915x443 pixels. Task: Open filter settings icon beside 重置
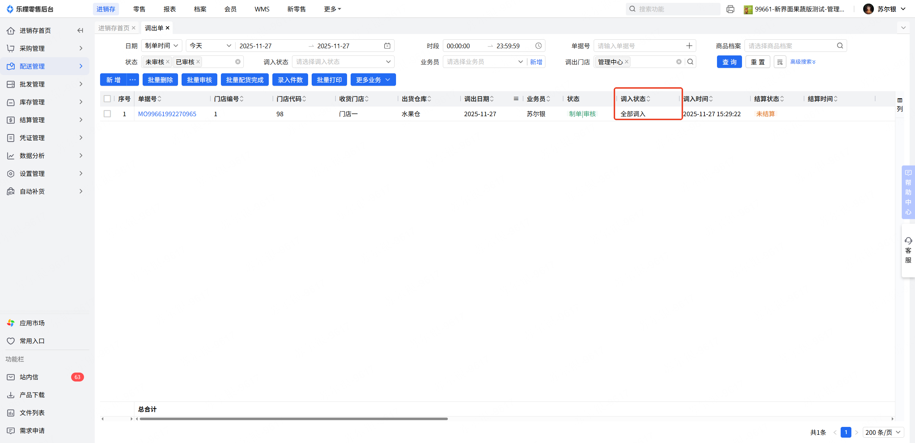click(780, 62)
